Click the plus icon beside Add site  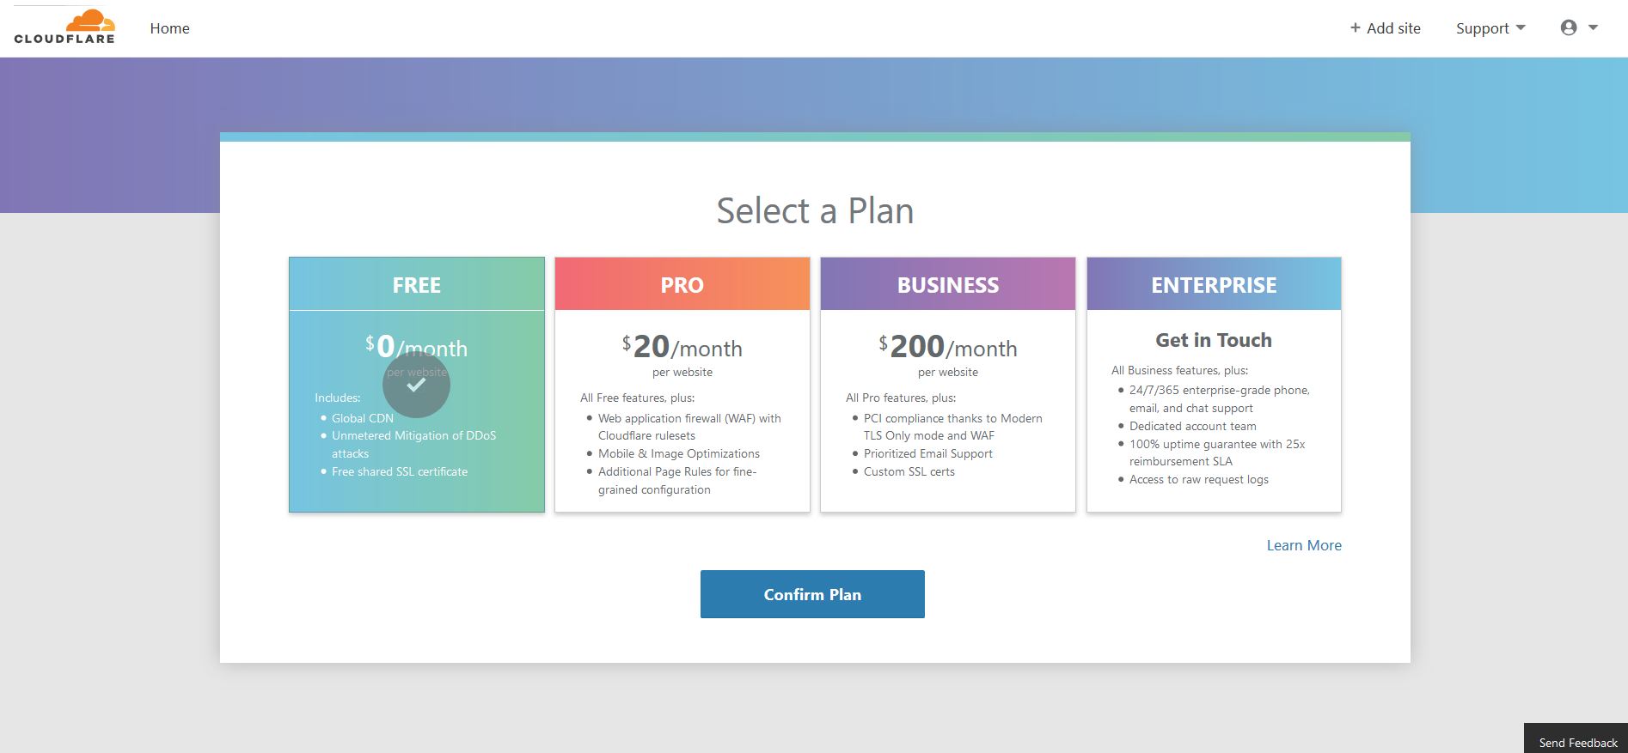[x=1356, y=27]
